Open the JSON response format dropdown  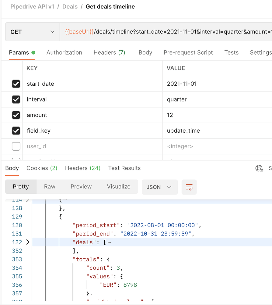click(x=159, y=188)
